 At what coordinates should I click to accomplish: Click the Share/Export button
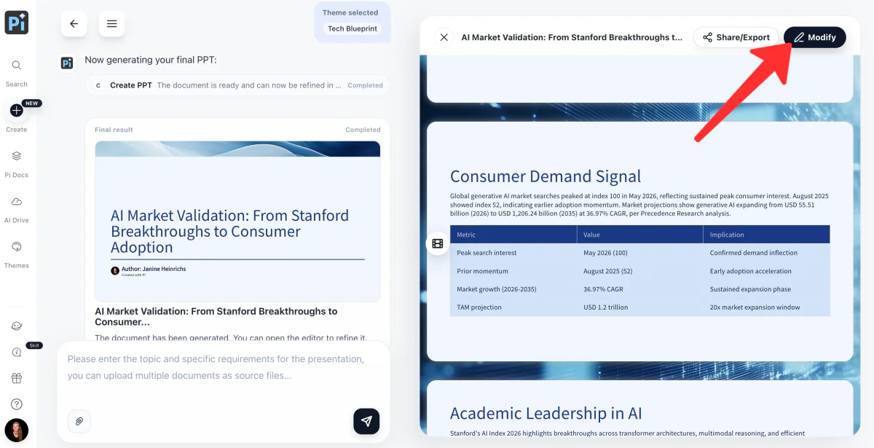736,37
